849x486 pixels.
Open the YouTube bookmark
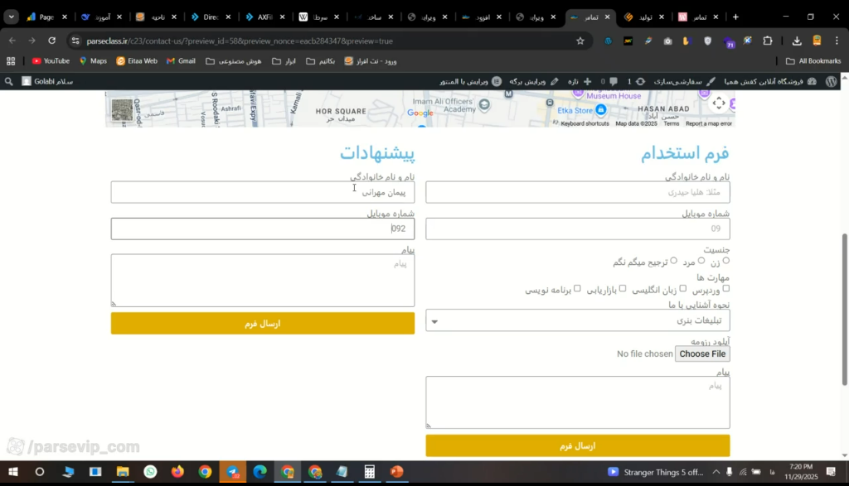point(51,61)
